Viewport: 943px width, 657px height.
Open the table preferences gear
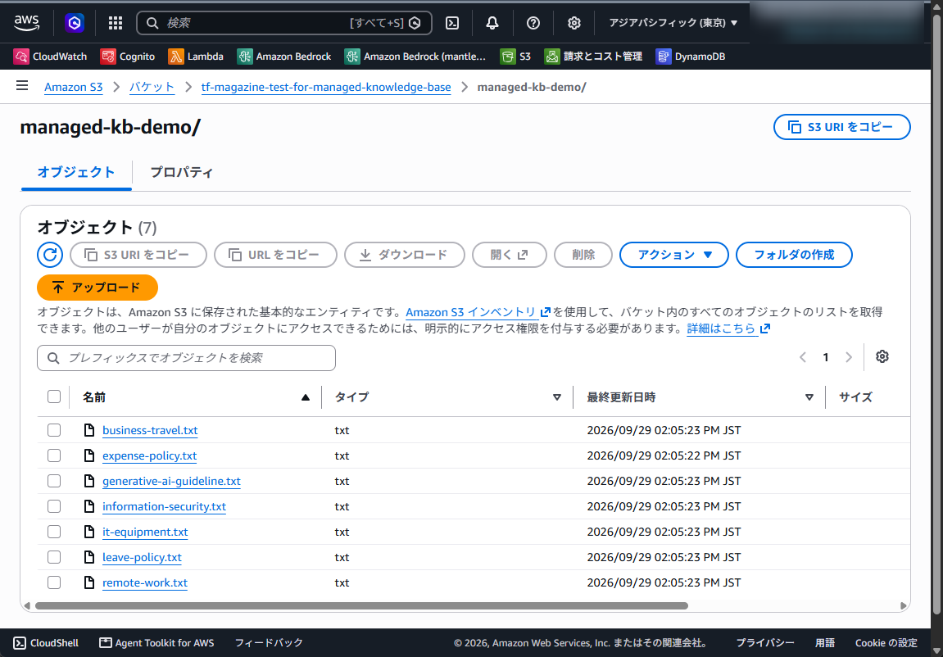click(882, 356)
